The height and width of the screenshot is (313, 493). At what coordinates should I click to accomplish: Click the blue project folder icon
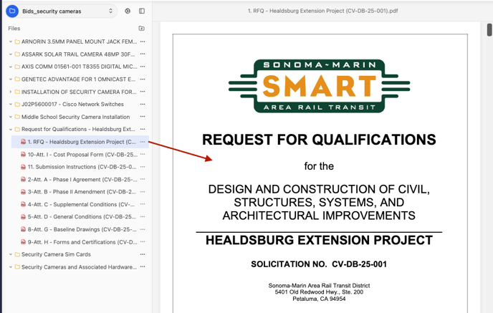coord(12,11)
